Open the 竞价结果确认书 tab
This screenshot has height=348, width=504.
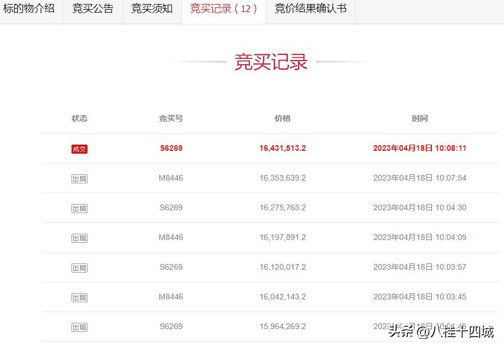coord(309,8)
